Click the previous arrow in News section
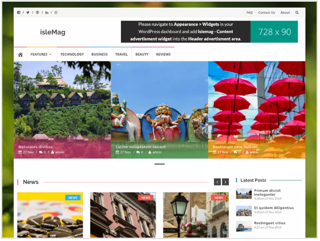This screenshot has width=320, height=241. pyautogui.click(x=217, y=182)
